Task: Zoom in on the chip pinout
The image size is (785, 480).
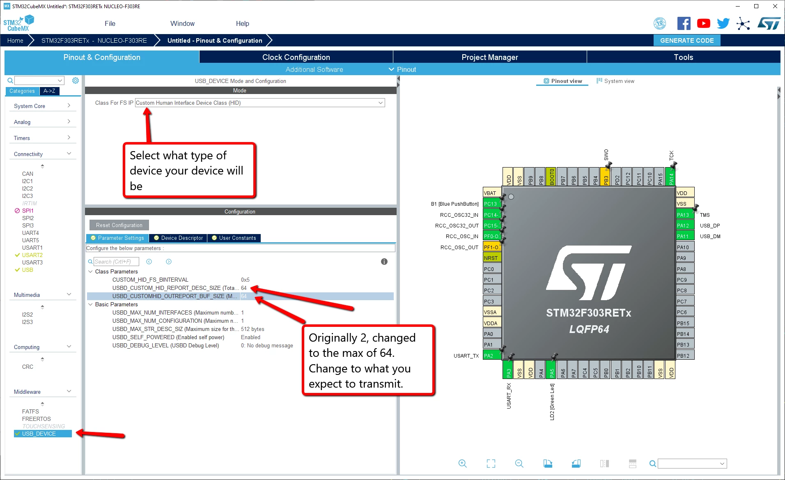Action: pyautogui.click(x=463, y=464)
